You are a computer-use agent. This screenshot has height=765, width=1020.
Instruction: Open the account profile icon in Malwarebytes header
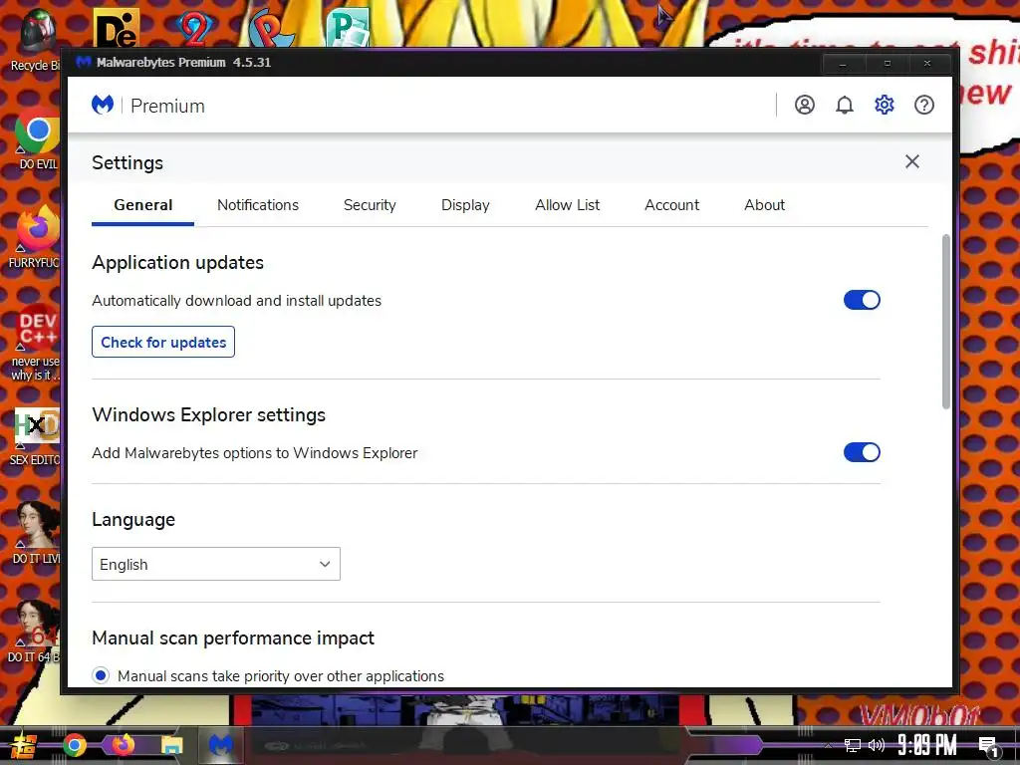pyautogui.click(x=804, y=105)
